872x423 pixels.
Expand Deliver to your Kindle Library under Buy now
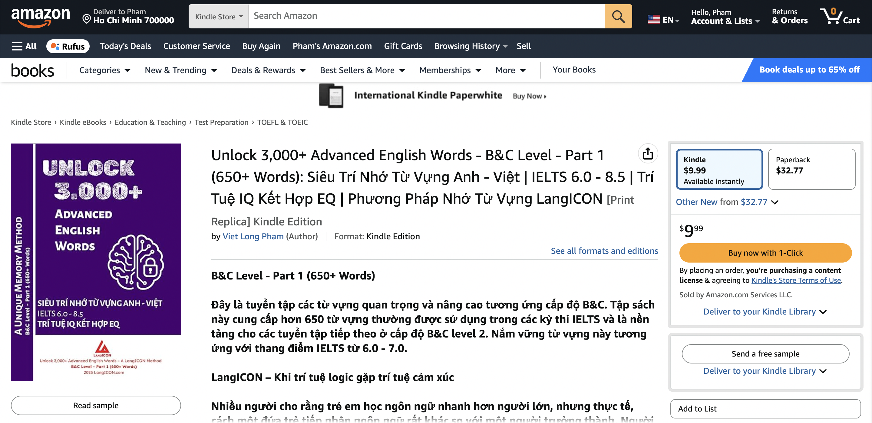coord(765,312)
